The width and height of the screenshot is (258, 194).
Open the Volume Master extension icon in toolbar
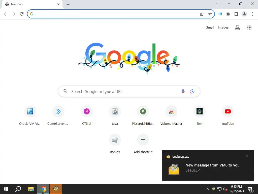[220, 14]
